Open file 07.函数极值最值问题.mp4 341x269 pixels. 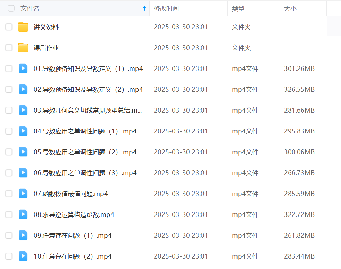(x=71, y=194)
